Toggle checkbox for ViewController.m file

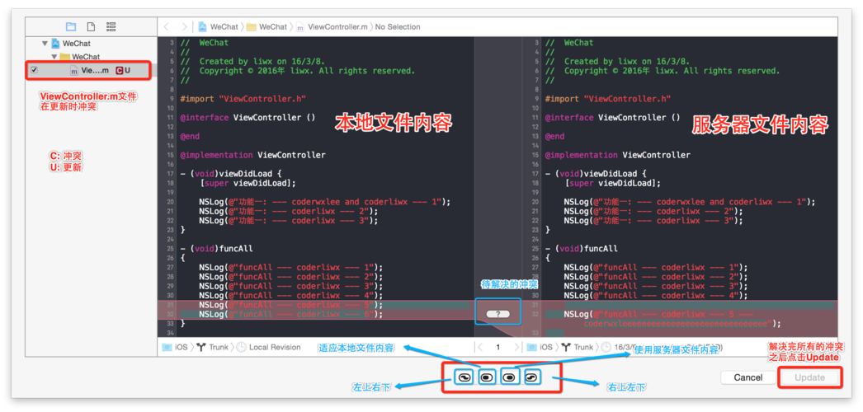pos(34,71)
